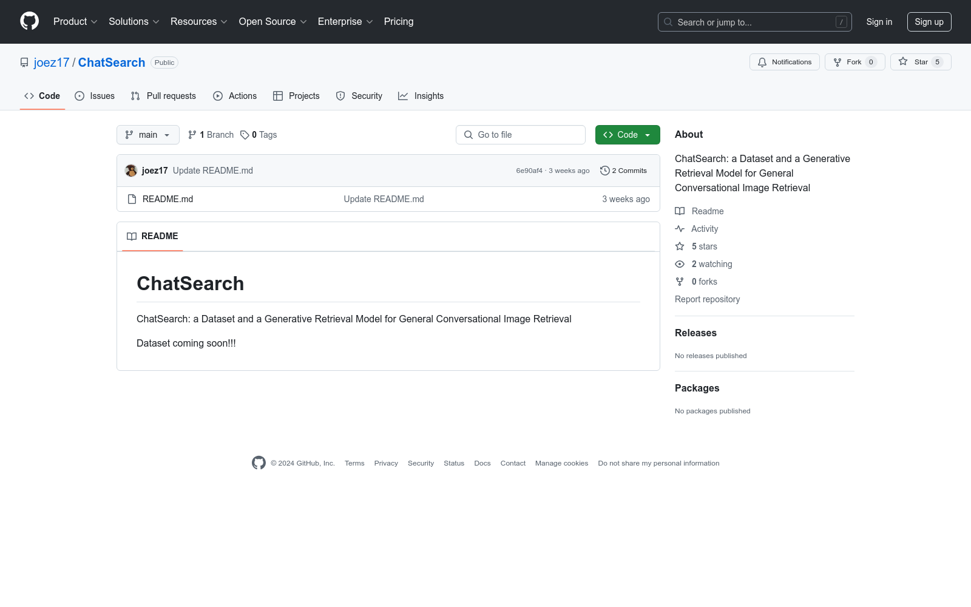Fork the repository
Image resolution: width=971 pixels, height=607 pixels.
(x=854, y=62)
